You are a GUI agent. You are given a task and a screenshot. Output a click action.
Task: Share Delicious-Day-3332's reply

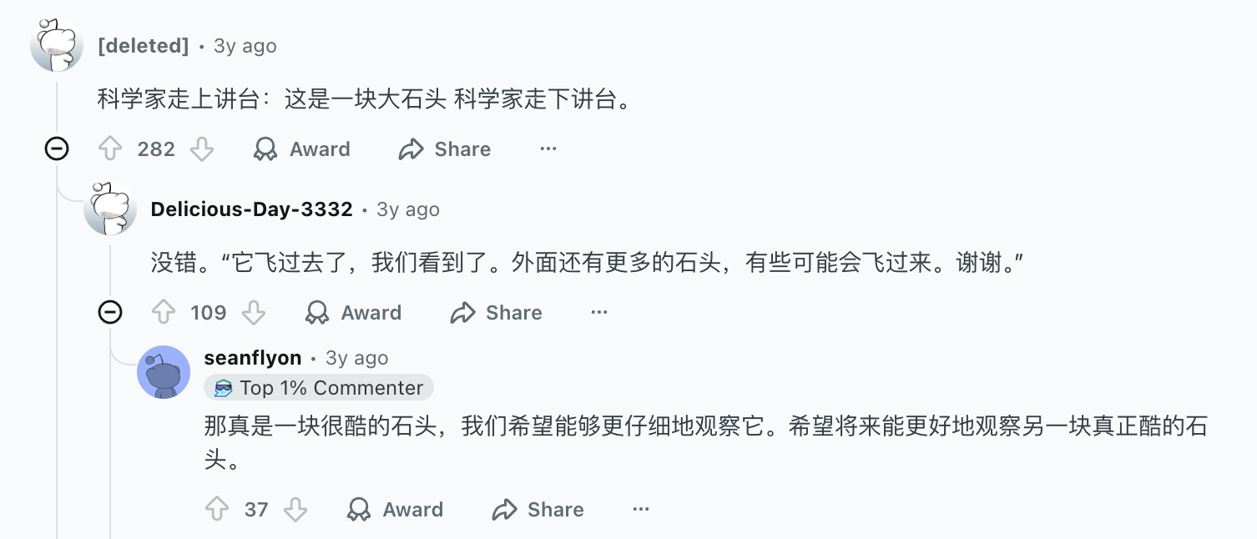tap(496, 313)
